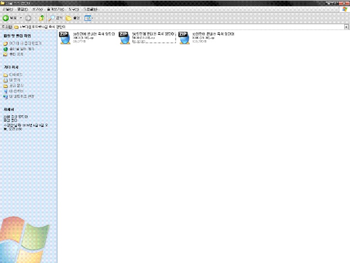Open the File (파일) menu
The image size is (350, 263).
point(8,9)
